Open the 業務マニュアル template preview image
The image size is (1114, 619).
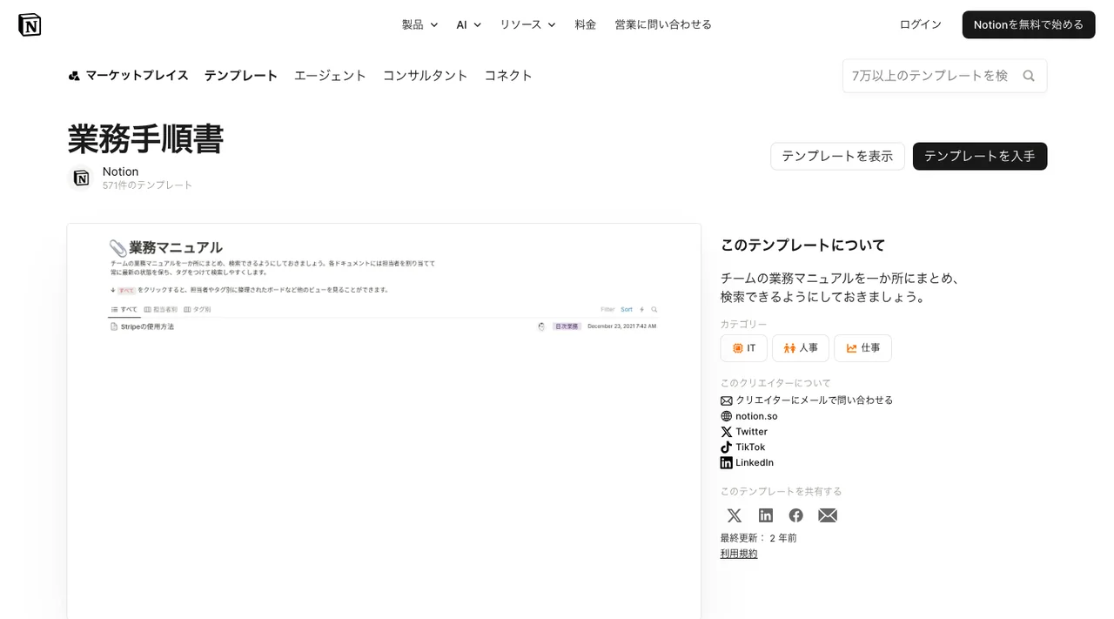tap(384, 421)
